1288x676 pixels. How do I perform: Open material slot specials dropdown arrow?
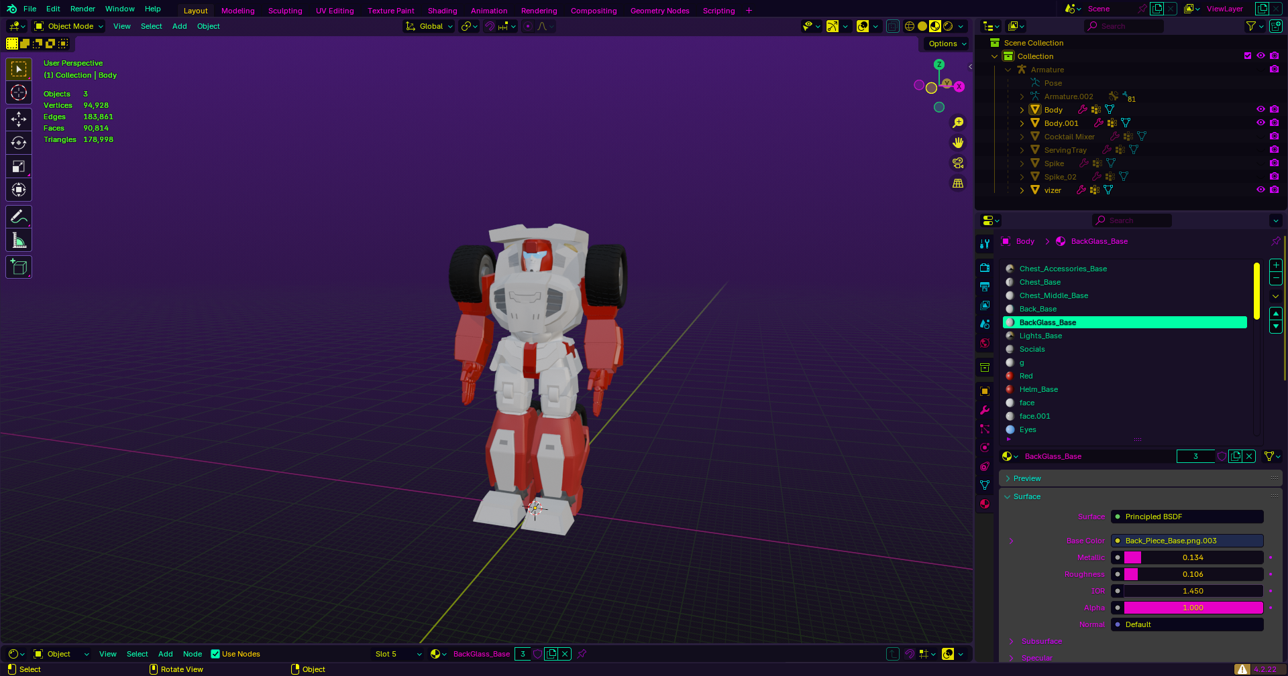pyautogui.click(x=1276, y=296)
